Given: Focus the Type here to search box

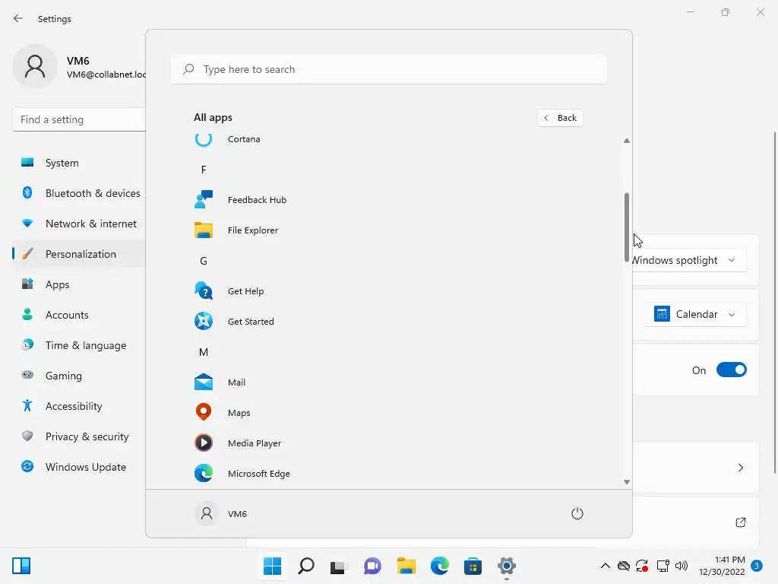Looking at the screenshot, I should 388,69.
